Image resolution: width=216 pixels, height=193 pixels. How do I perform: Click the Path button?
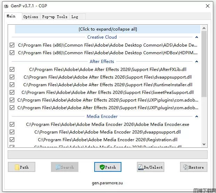(22, 167)
